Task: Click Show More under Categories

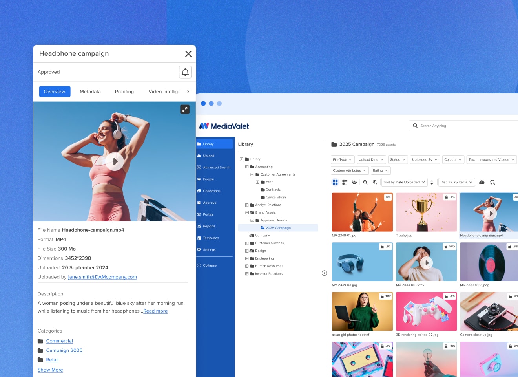Action: click(x=50, y=370)
